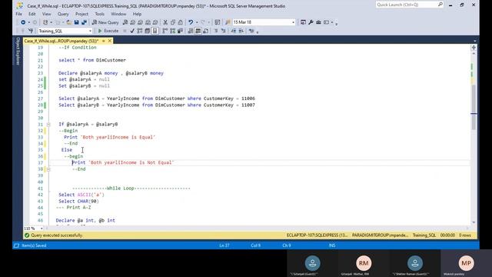Click the Save All icon
492x277 pixels.
pos(84,22)
